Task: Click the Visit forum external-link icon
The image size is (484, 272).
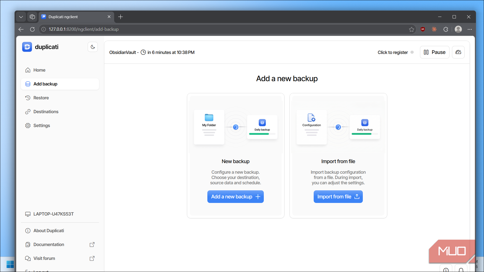Action: click(92, 258)
